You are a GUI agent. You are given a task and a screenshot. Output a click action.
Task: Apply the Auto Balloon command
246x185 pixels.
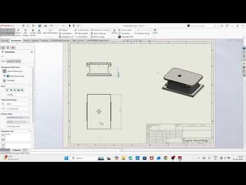(x=66, y=33)
